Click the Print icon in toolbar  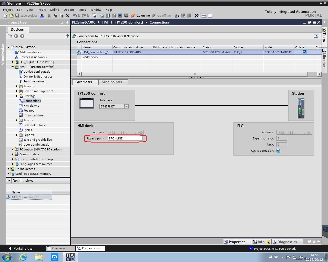coord(42,16)
